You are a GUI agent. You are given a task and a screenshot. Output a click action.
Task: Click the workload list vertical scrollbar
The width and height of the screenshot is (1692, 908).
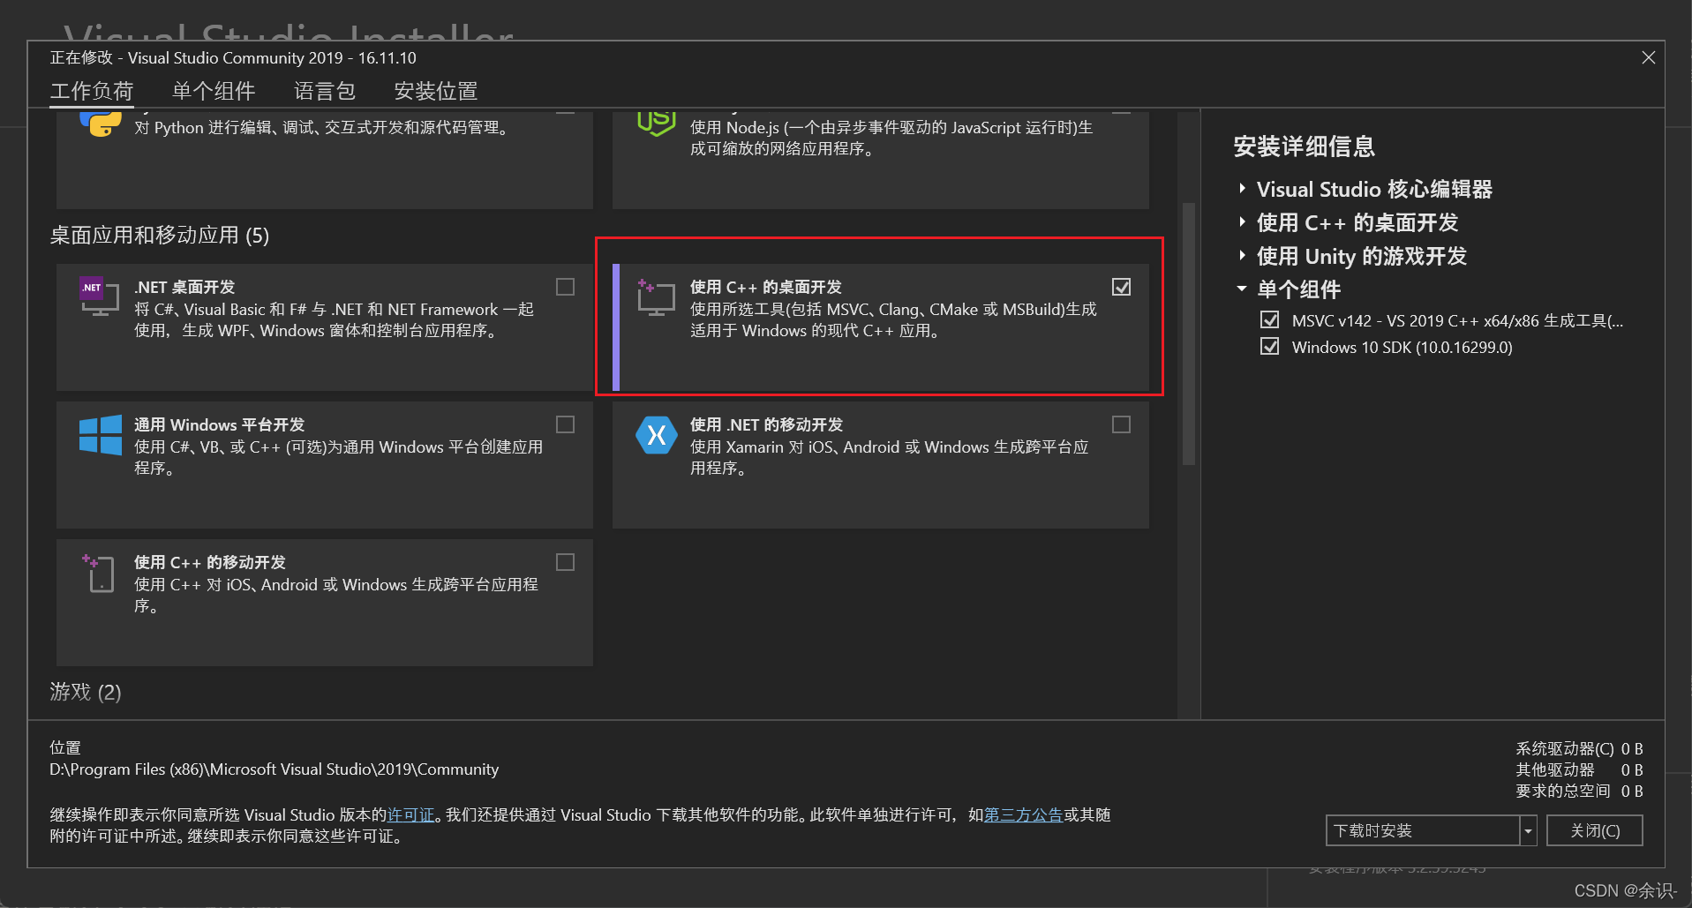click(x=1188, y=334)
